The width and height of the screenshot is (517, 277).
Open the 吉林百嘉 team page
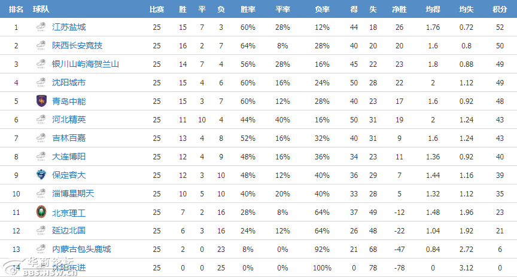[x=69, y=138]
